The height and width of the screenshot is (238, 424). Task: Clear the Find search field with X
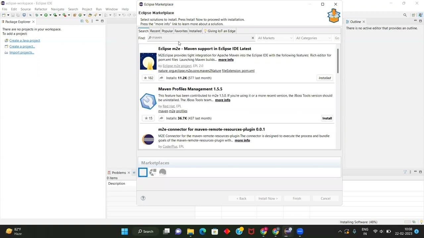coord(253,38)
